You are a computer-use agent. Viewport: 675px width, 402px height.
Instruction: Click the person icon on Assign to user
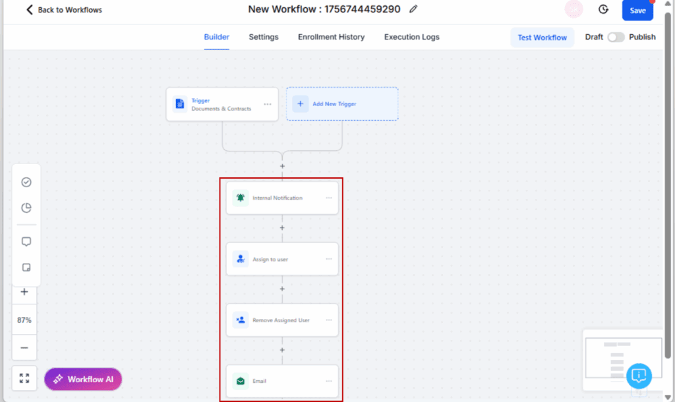click(x=240, y=259)
